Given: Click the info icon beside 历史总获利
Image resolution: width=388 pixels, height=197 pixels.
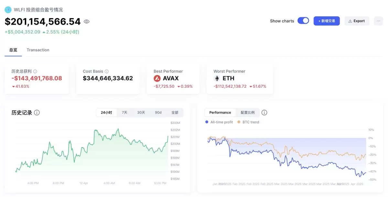Looking at the screenshot, I should click(x=35, y=71).
